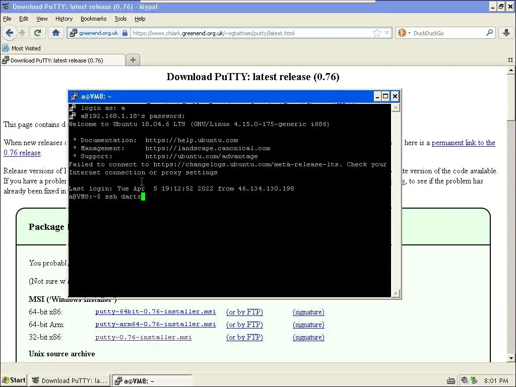Click the browser page scrollbar thumb

[x=511, y=97]
